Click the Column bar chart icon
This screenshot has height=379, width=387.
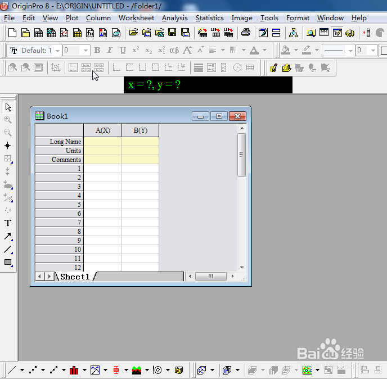(x=74, y=370)
